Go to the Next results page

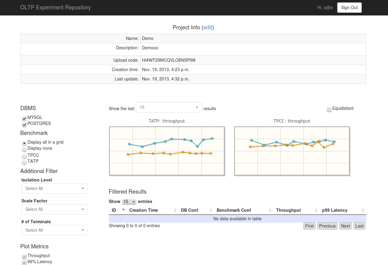pyautogui.click(x=345, y=226)
